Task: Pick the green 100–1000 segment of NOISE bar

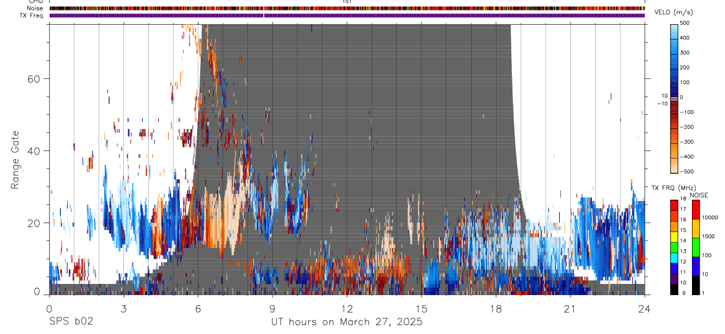Action: click(x=695, y=247)
